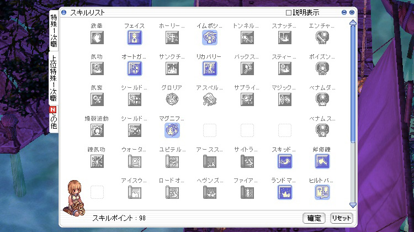Select the オートガ skill icon
This screenshot has height=232, width=414.
click(x=134, y=68)
